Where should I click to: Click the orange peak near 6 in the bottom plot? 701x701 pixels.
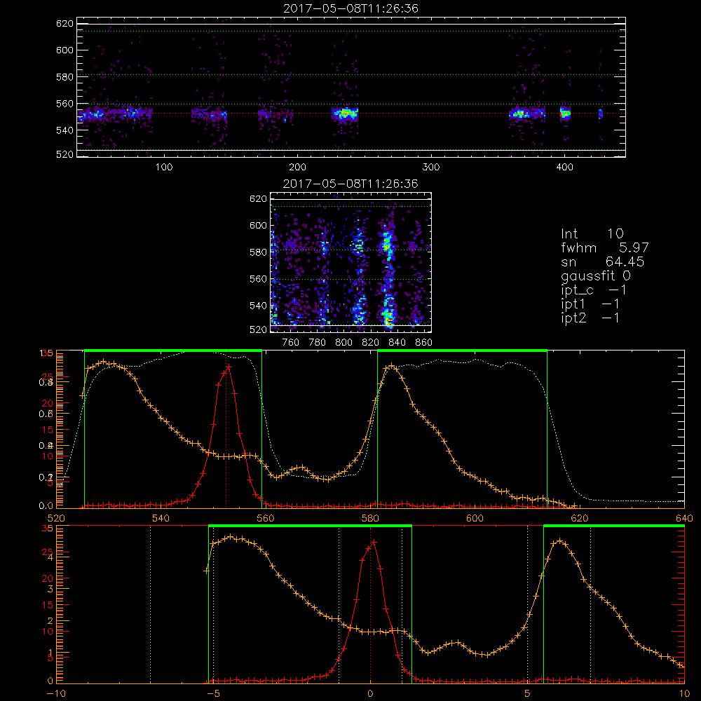pyautogui.click(x=559, y=541)
